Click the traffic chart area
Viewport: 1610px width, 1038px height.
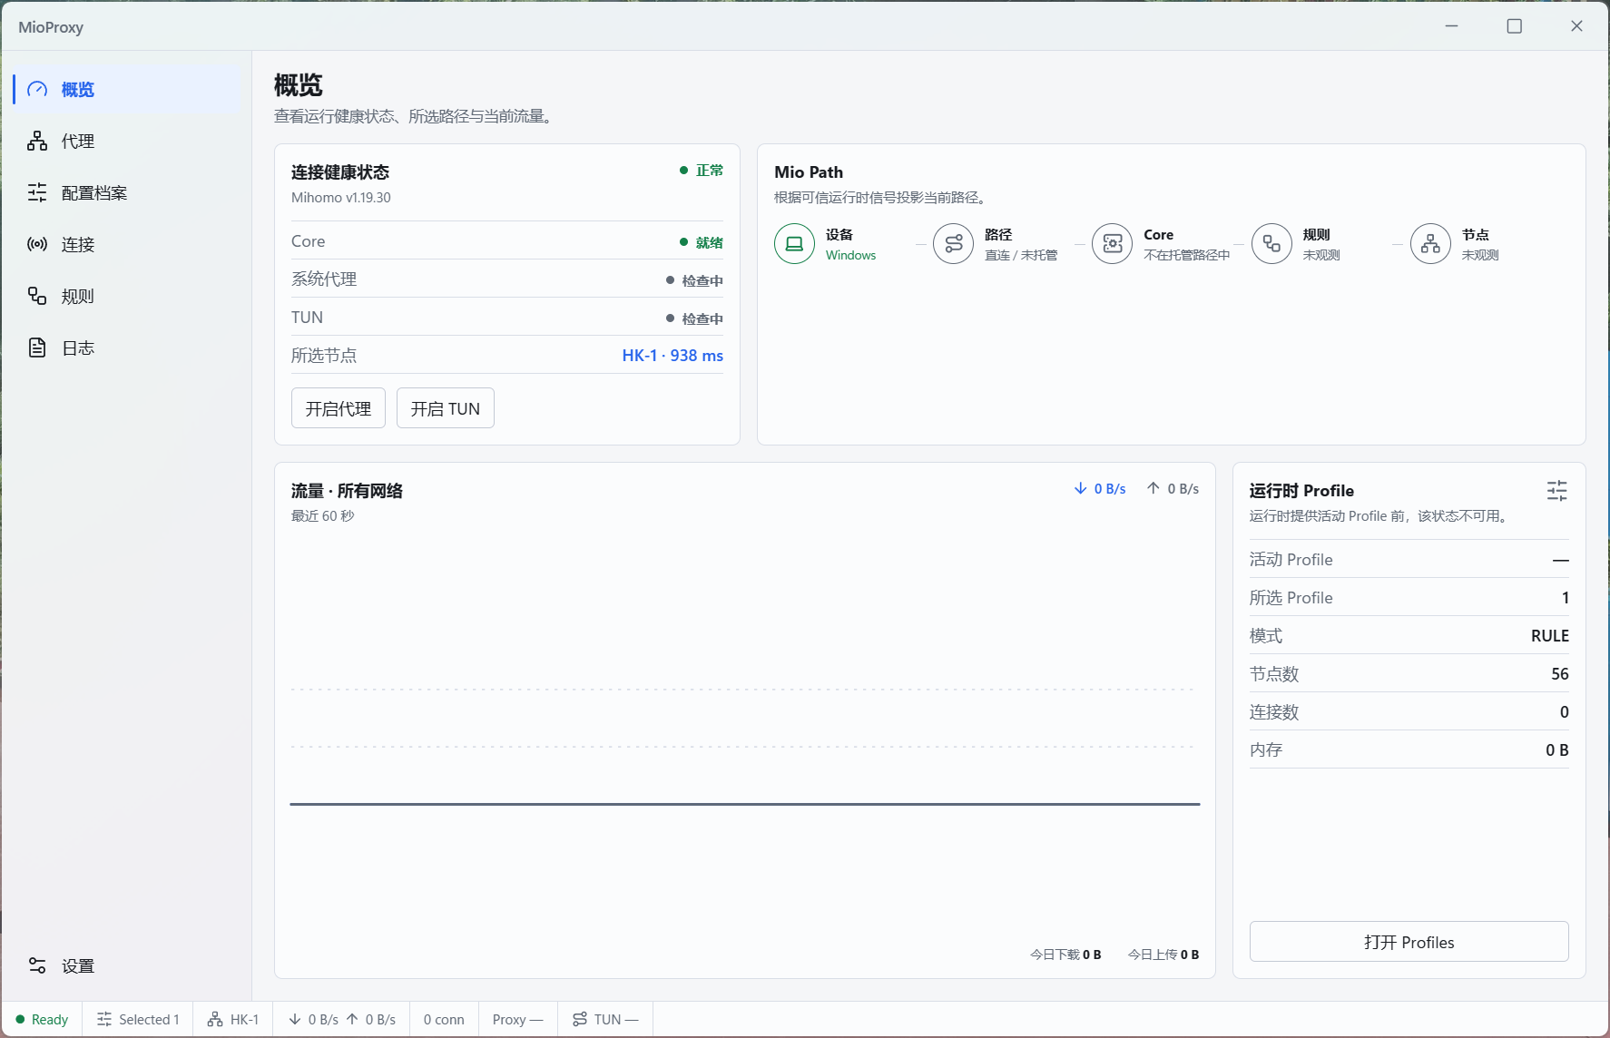745,735
